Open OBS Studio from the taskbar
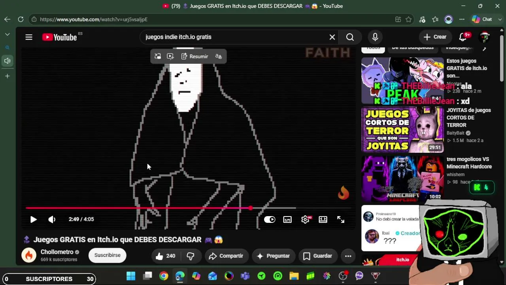Viewport: 506px width, 285px height. click(x=343, y=276)
